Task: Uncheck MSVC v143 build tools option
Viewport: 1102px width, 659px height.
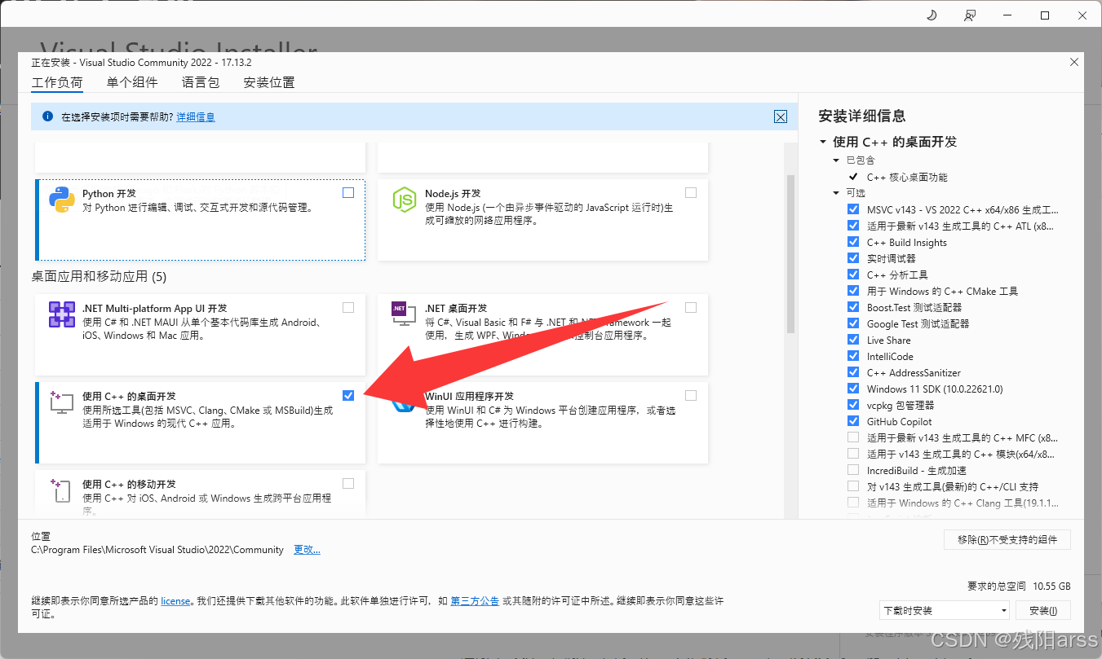Action: [x=853, y=209]
